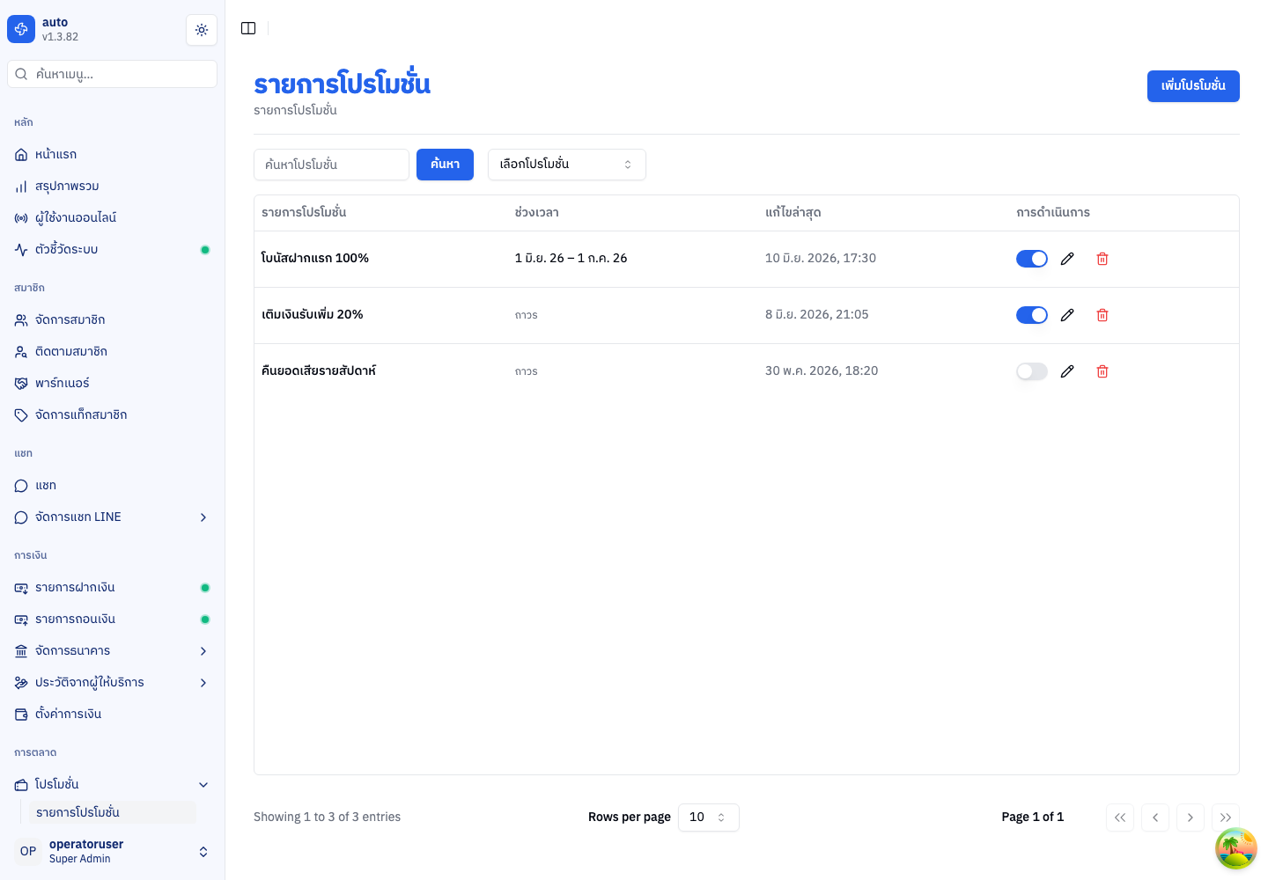Edit the คืนยอดเสียรายสัปดาห์ promotion pencil

click(1067, 371)
